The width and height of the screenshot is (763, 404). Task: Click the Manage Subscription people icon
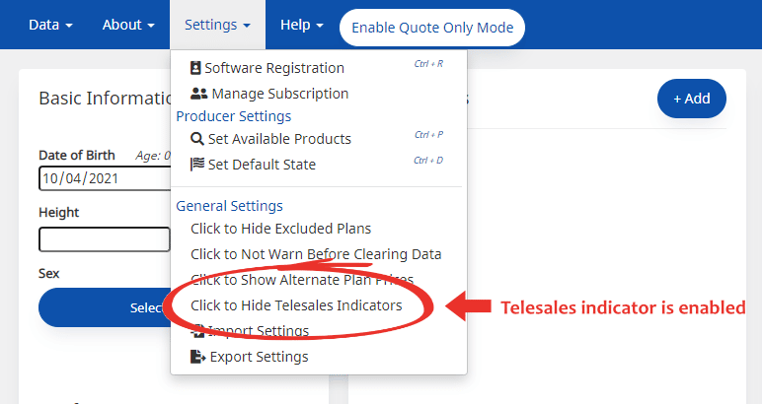[x=198, y=94]
